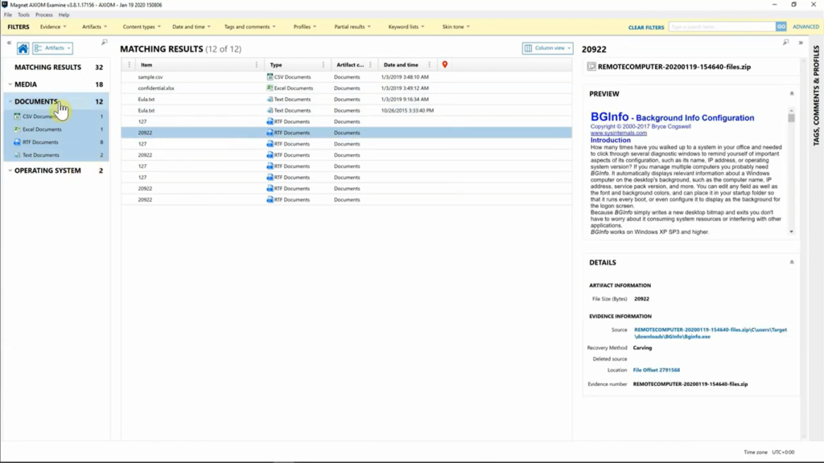The width and height of the screenshot is (824, 463).
Task: Open the Artifacts explorer dropdown beside home
Action: pyautogui.click(x=52, y=48)
